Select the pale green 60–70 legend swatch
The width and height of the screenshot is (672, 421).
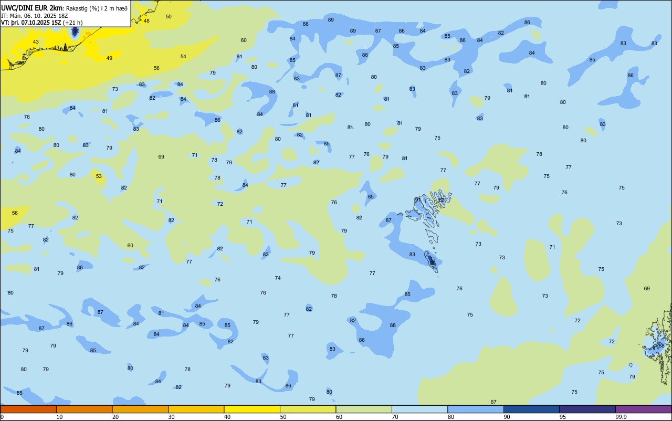tap(364, 409)
